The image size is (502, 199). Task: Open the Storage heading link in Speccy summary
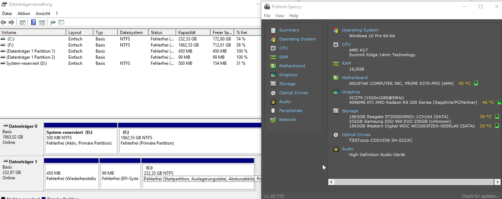350,111
